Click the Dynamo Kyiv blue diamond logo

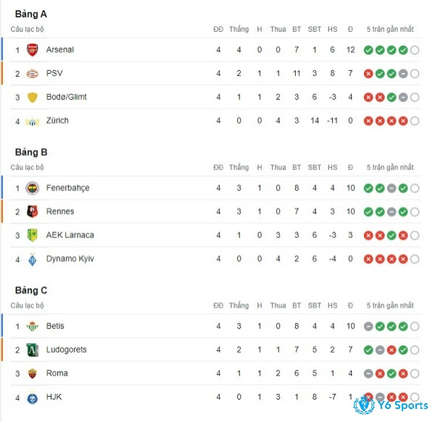[32, 259]
